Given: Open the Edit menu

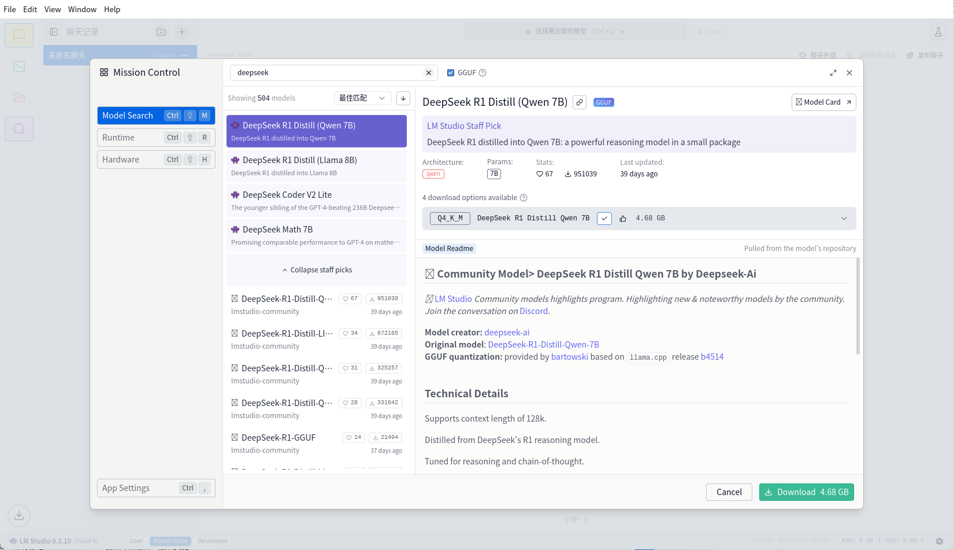Looking at the screenshot, I should tap(30, 9).
